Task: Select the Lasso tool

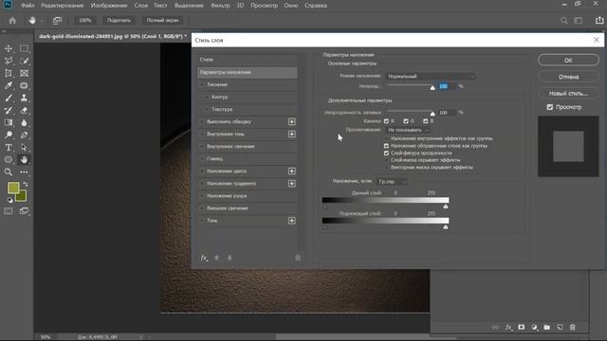Action: [x=9, y=61]
